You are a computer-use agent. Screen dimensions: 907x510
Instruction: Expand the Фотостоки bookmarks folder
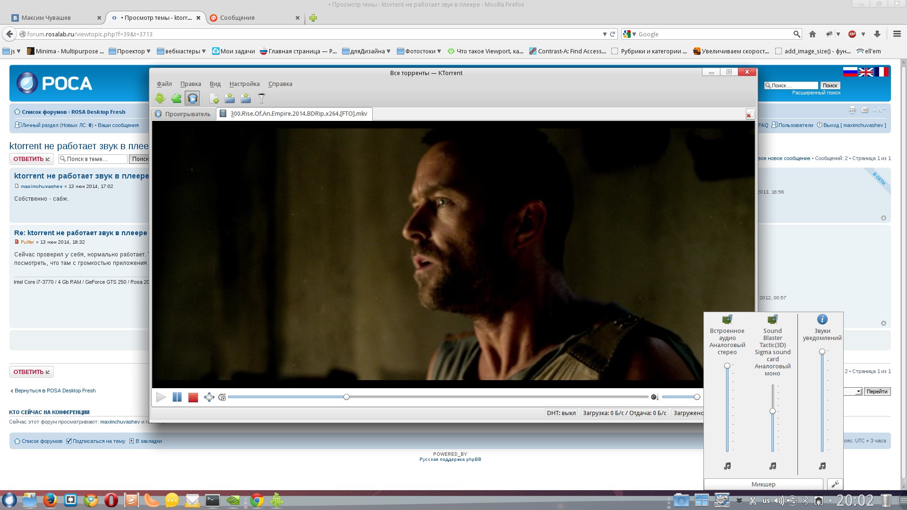[419, 51]
